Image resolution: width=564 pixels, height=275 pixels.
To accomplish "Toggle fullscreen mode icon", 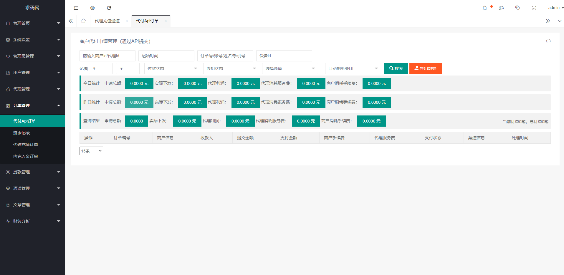I will (534, 8).
